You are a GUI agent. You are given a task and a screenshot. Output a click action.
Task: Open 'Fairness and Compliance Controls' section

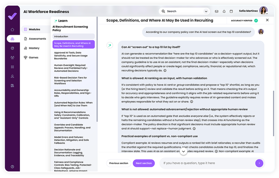[x=73, y=166]
